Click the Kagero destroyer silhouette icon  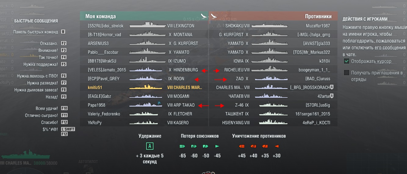(144, 122)
